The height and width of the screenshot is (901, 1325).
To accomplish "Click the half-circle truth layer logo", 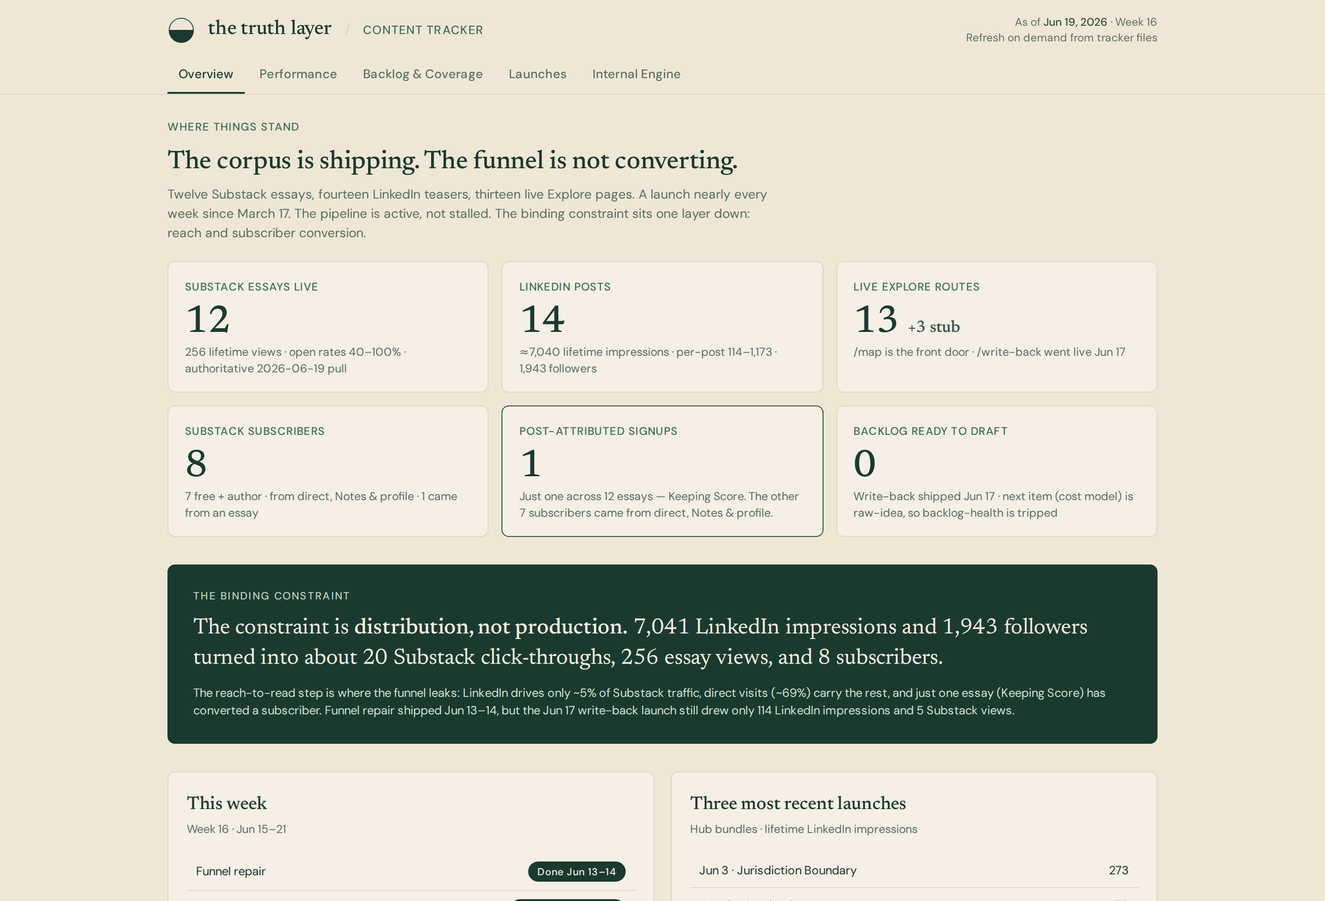I will (181, 30).
